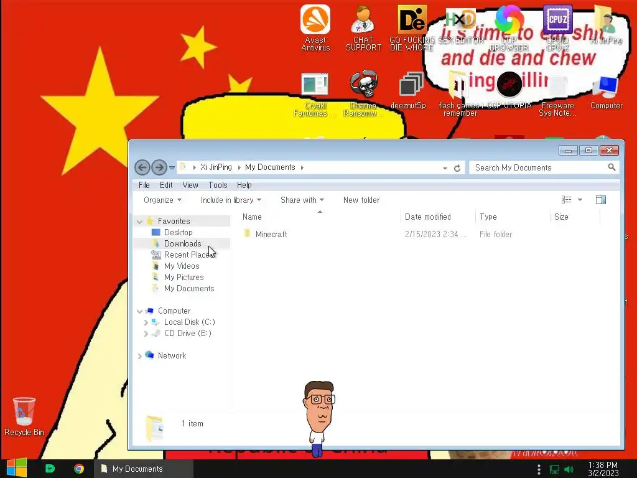The height and width of the screenshot is (478, 637).
Task: Toggle the preview pane icon
Action: pos(601,200)
